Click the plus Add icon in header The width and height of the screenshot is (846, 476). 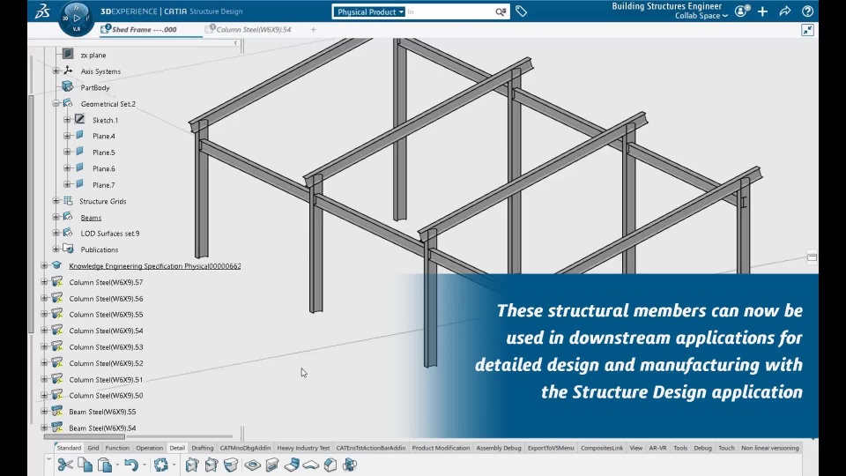762,11
